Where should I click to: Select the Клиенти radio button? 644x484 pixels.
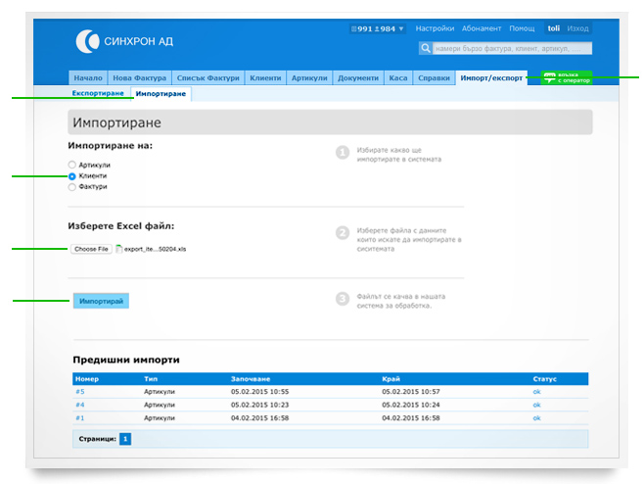click(71, 175)
